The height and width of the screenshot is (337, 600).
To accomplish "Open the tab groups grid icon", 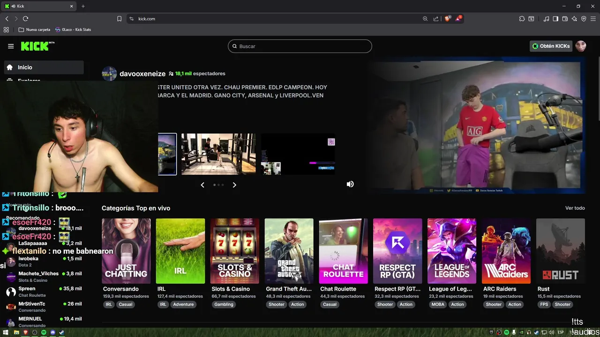I will (x=6, y=29).
